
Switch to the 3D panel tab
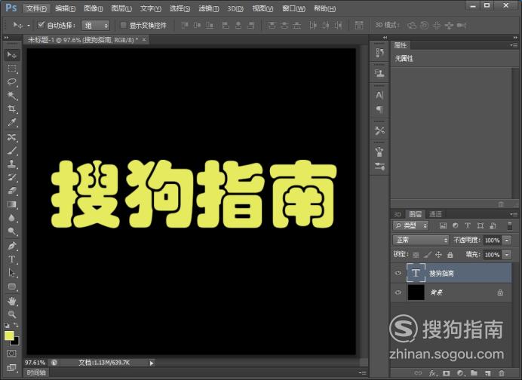click(x=398, y=214)
